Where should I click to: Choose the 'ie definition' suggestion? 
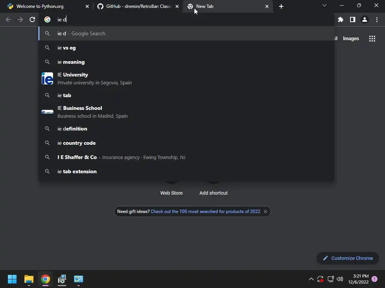click(x=186, y=129)
